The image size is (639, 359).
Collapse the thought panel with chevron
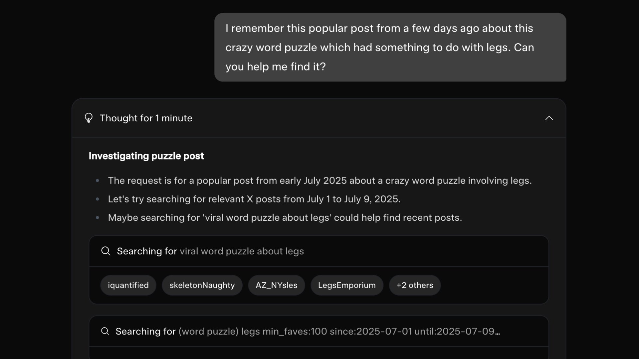549,118
